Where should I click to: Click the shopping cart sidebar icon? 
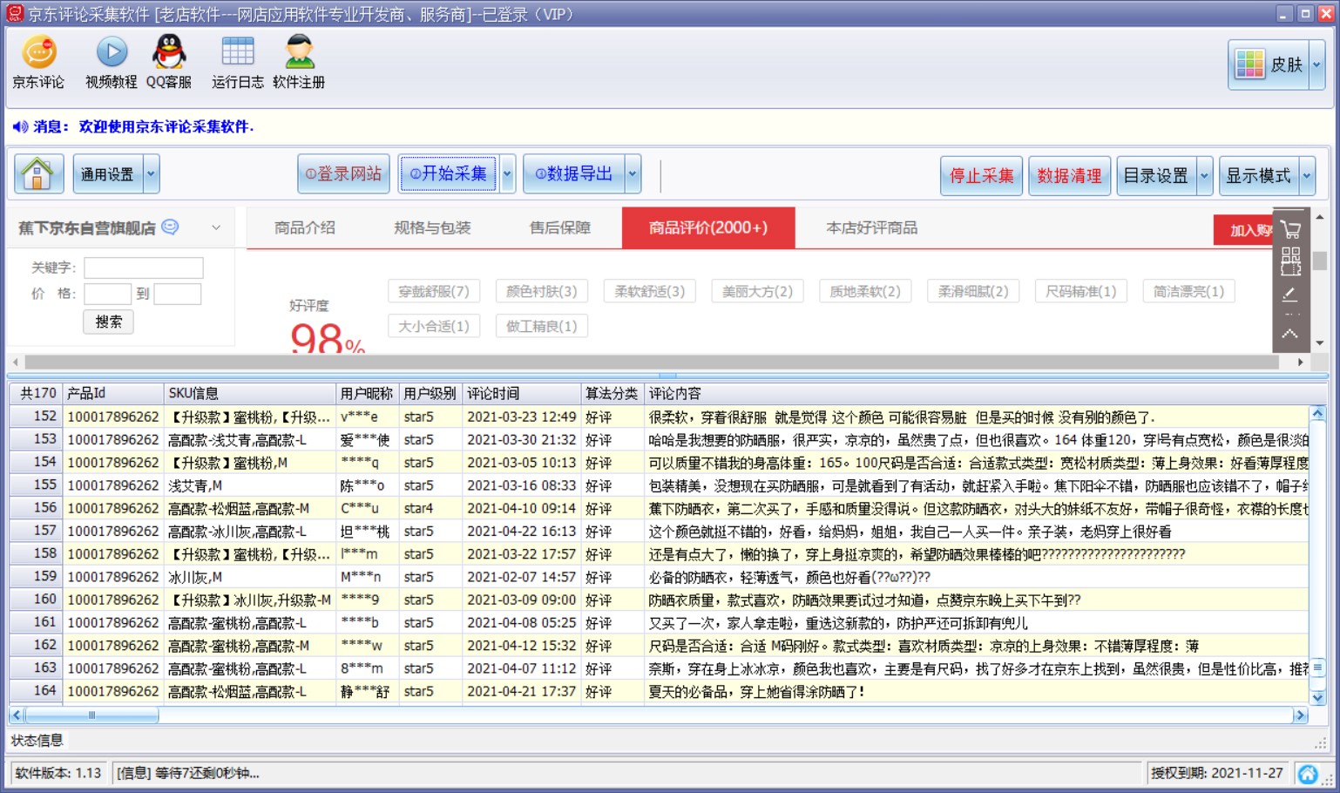(x=1290, y=229)
